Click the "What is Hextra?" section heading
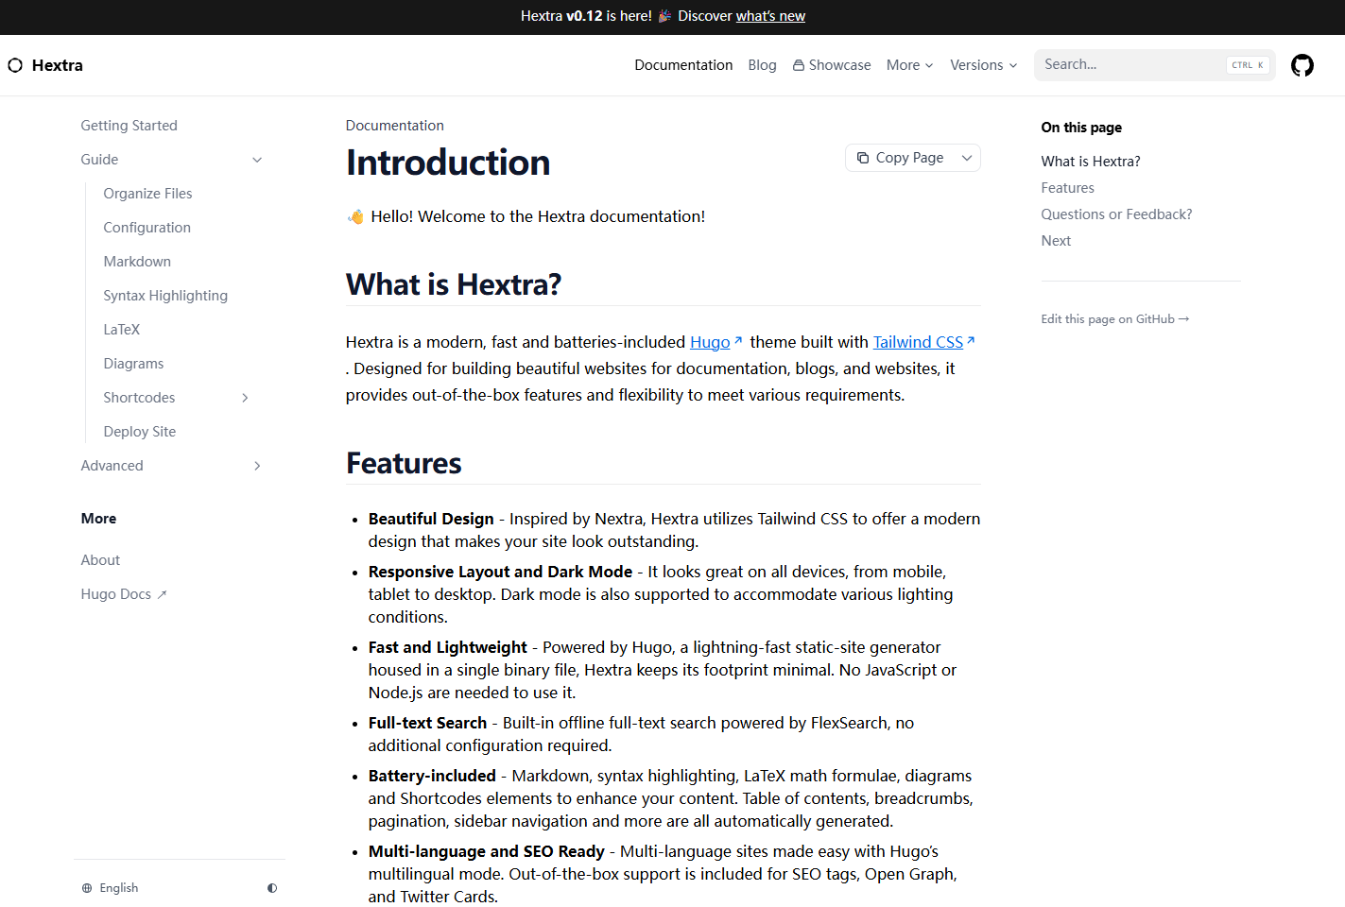The height and width of the screenshot is (907, 1345). coord(454,284)
